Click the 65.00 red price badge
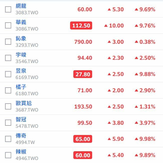Viewport: 163px width, 163px height. click(x=83, y=139)
